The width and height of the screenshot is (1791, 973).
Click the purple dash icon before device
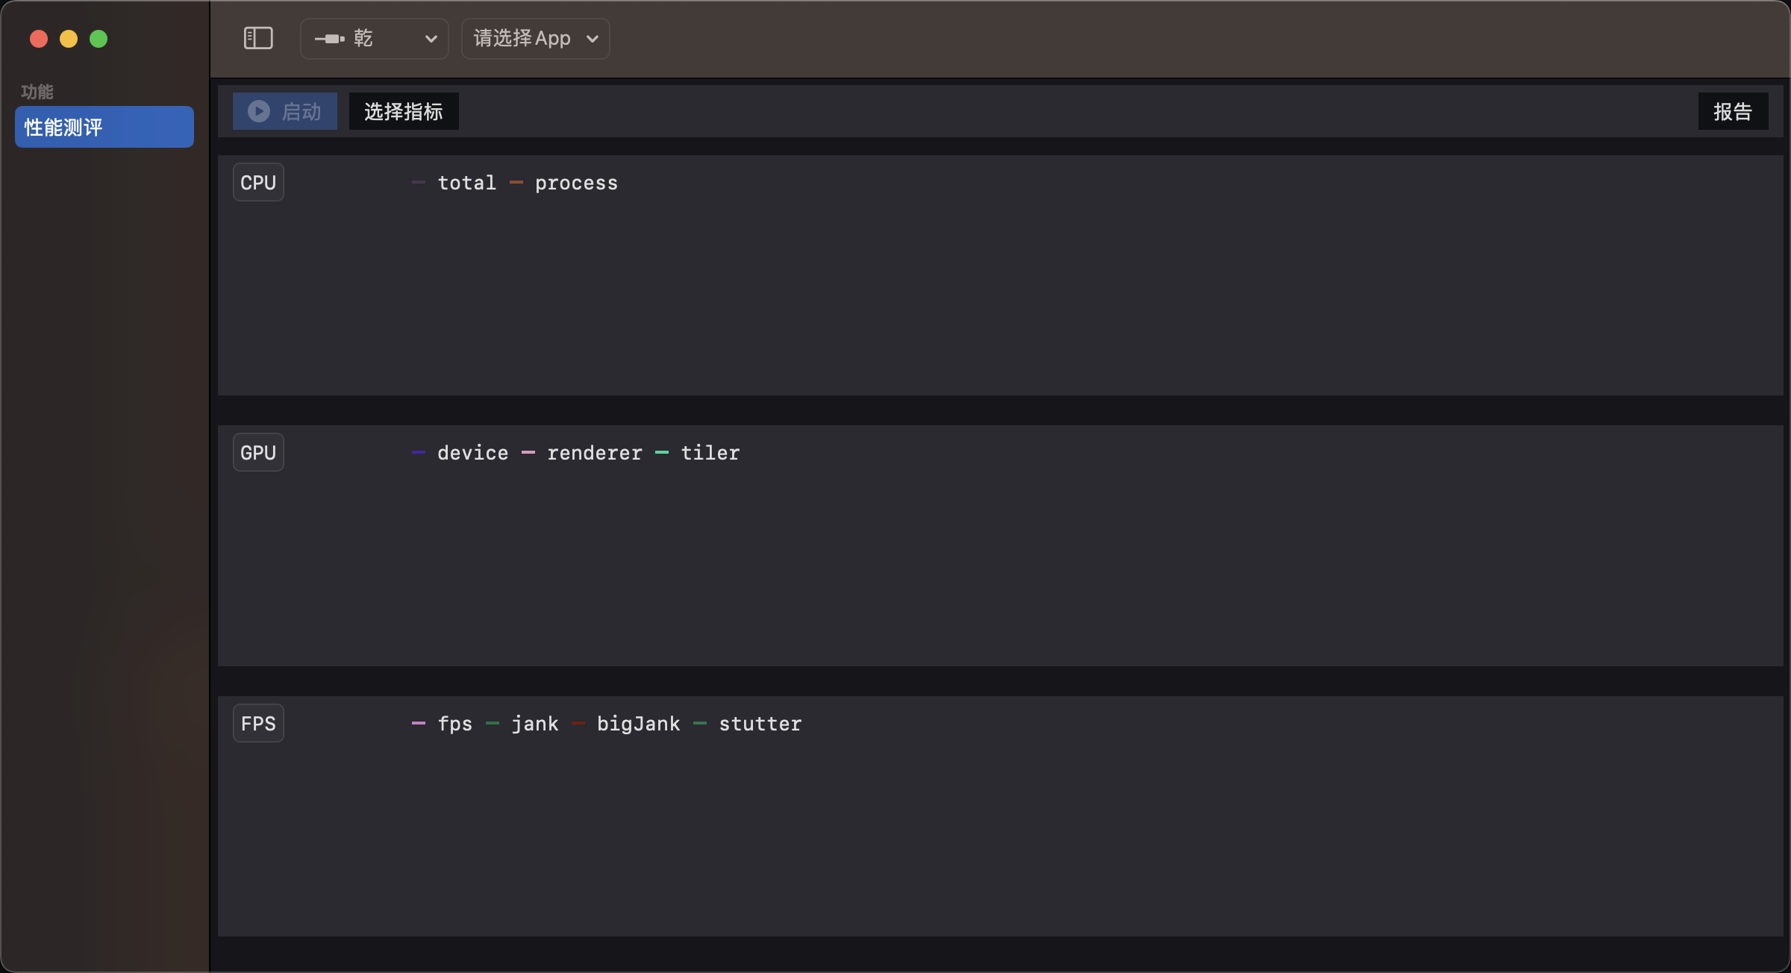coord(418,452)
